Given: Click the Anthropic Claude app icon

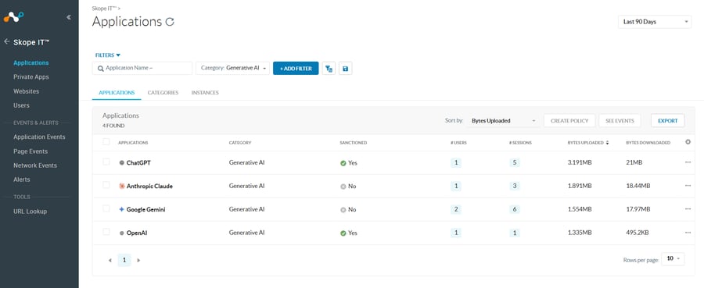Looking at the screenshot, I should 122,186.
